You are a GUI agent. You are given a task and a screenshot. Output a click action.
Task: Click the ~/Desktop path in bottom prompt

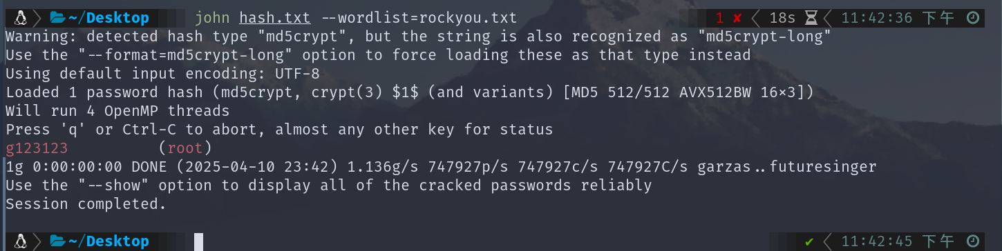(x=109, y=241)
